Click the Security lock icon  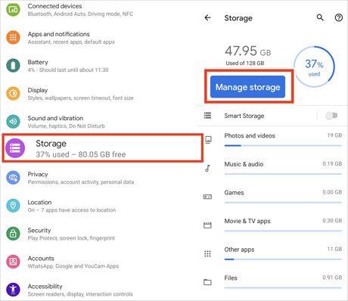point(13,234)
